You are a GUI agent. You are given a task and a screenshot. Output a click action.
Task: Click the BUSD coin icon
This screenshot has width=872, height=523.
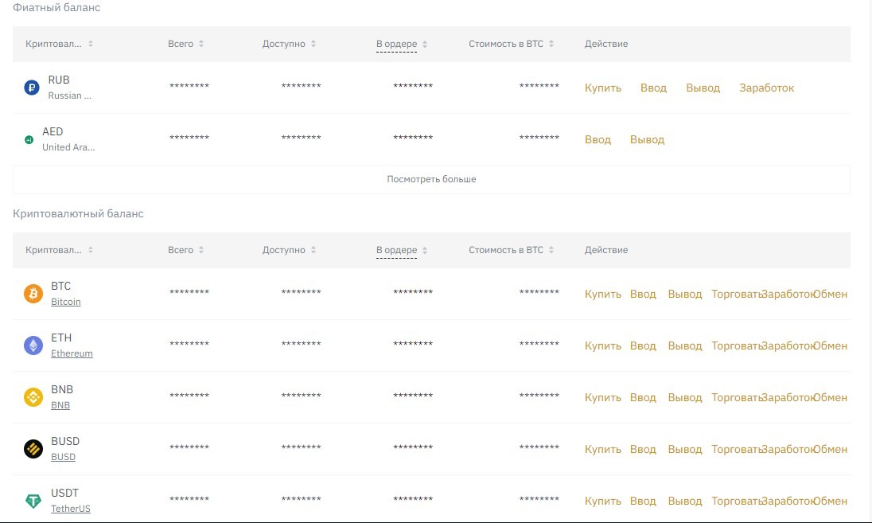33,449
